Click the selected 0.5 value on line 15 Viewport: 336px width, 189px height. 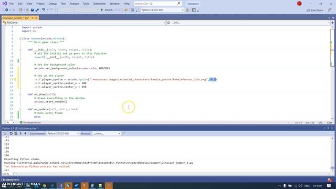(213, 79)
